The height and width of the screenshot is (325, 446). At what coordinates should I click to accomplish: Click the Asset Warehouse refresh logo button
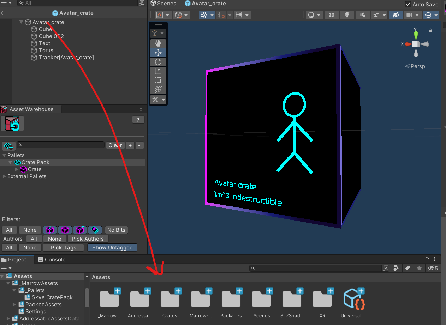pos(12,124)
